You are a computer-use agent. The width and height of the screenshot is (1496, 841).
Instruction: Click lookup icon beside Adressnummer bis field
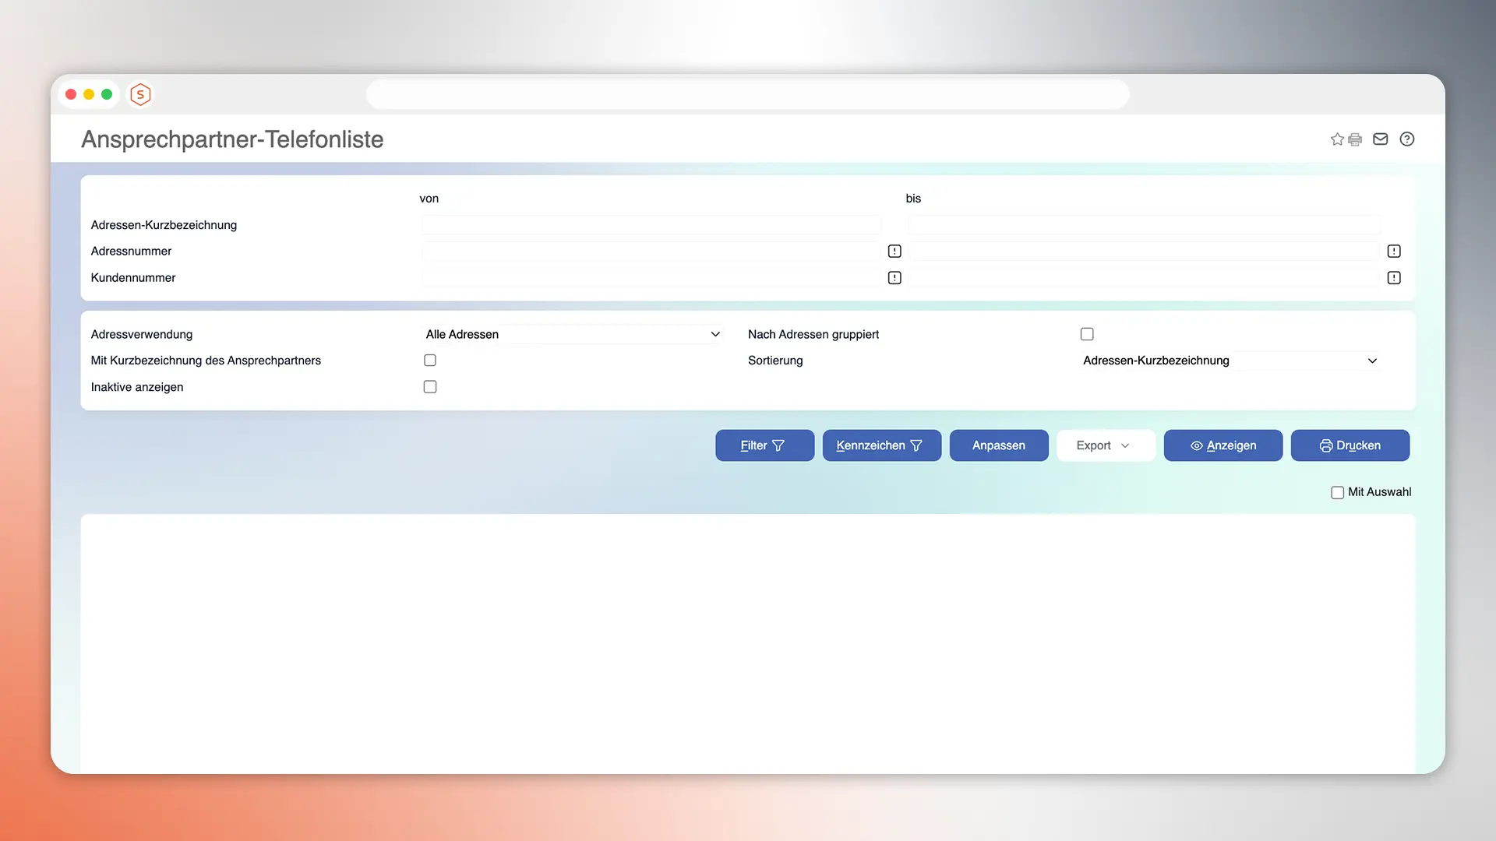pyautogui.click(x=1394, y=251)
